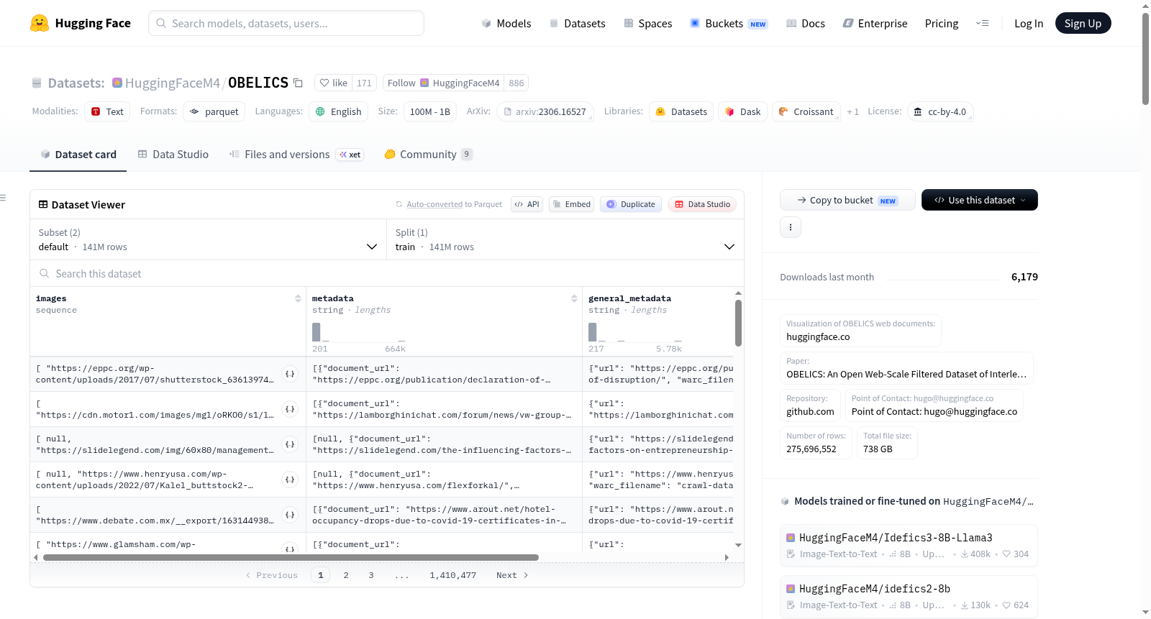Click the heart like button
Image resolution: width=1151 pixels, height=619 pixels.
pyautogui.click(x=333, y=83)
